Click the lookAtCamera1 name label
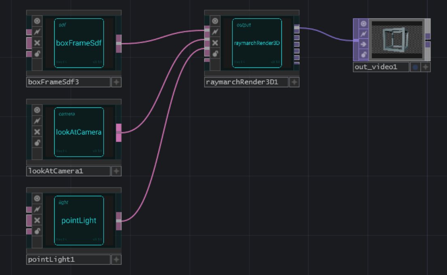Screen dimensions: 447x275 point(68,171)
